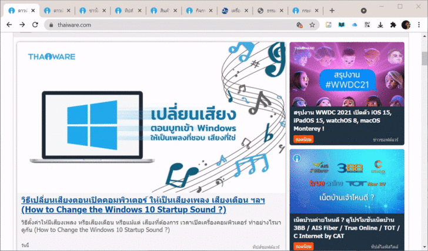Image resolution: width=428 pixels, height=251 pixels.
Task: Open the colorful image extension icon
Action: coord(329,25)
